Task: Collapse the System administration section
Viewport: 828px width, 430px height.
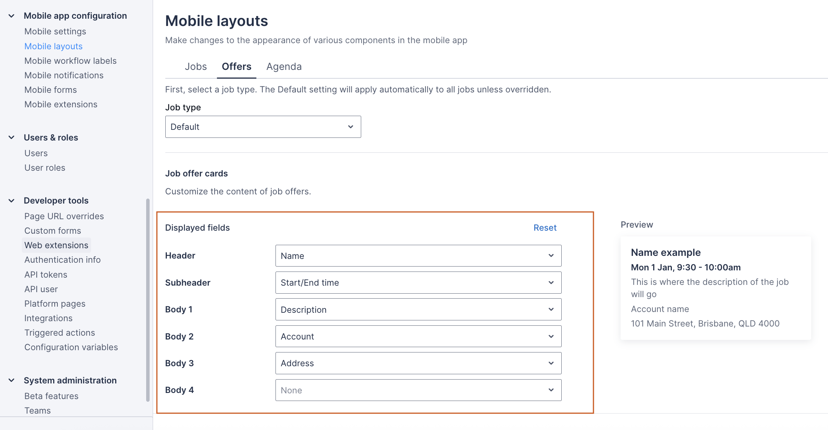Action: [11, 380]
